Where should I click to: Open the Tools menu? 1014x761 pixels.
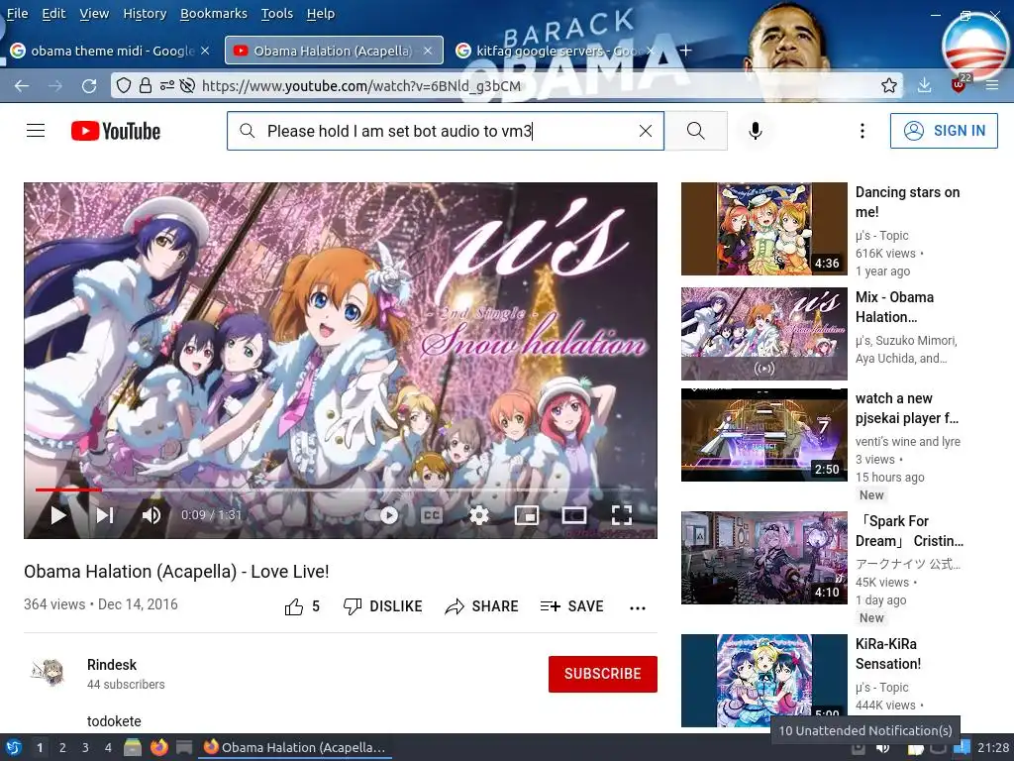[277, 14]
